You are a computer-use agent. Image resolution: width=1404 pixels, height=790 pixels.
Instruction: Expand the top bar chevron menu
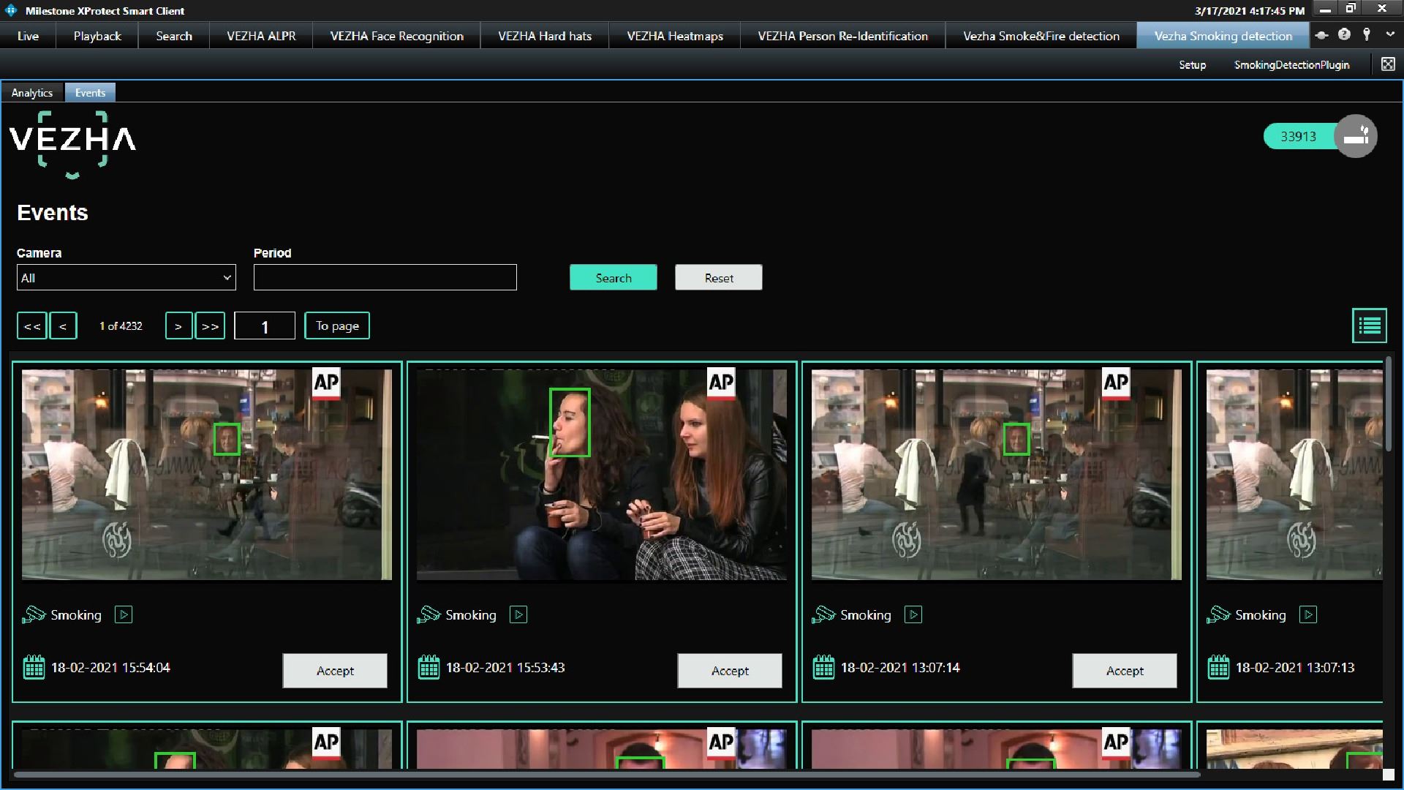(x=1390, y=34)
